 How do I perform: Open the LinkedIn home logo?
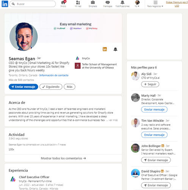5,4
